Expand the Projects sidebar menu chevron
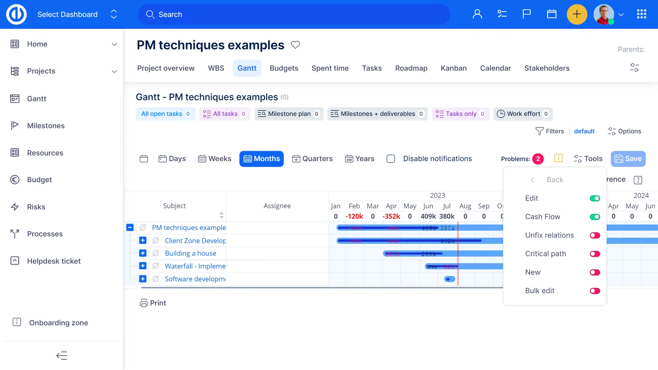The width and height of the screenshot is (658, 370). click(114, 71)
